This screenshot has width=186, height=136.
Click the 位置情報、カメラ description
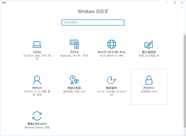pyautogui.click(x=149, y=92)
